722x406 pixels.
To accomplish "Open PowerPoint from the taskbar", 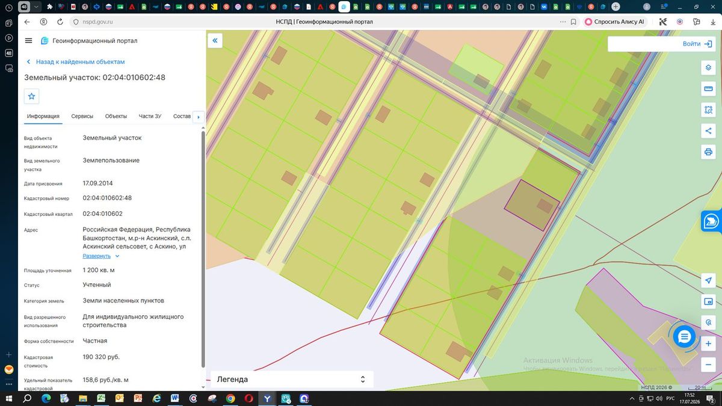I will click(x=138, y=398).
